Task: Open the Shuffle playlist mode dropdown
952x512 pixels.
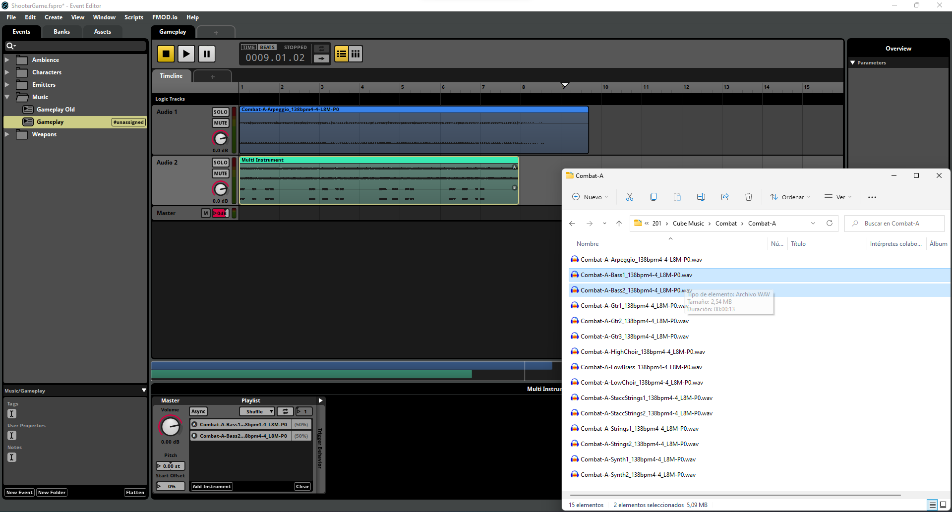Action: pyautogui.click(x=257, y=411)
